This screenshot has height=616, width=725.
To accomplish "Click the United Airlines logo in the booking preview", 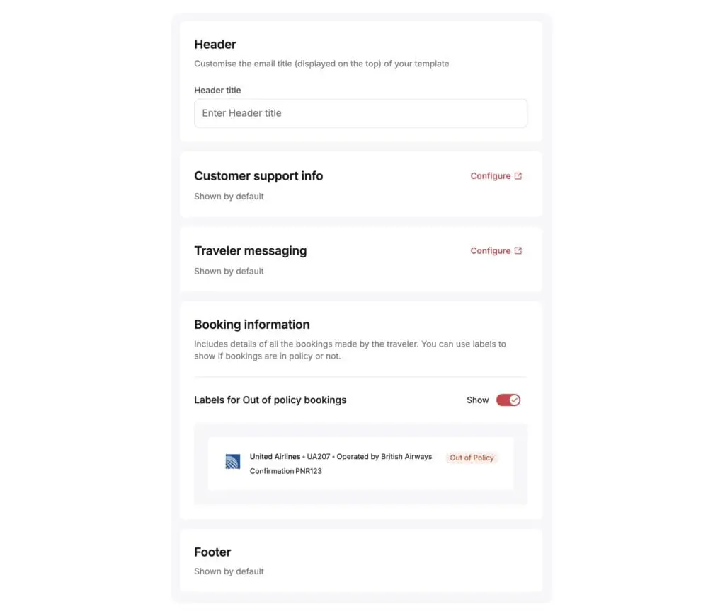I will pyautogui.click(x=233, y=461).
